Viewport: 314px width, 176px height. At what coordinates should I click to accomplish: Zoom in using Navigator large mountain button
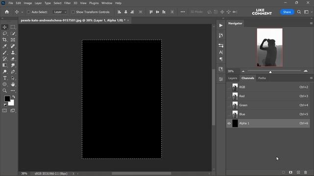(x=306, y=71)
